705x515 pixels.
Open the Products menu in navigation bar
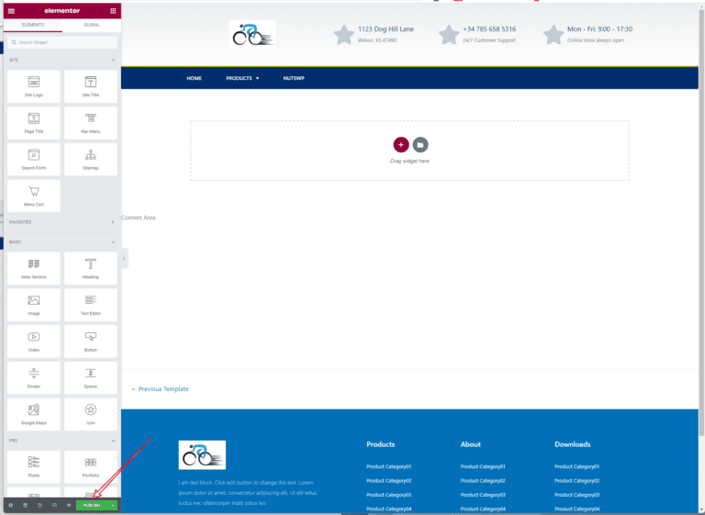[242, 78]
